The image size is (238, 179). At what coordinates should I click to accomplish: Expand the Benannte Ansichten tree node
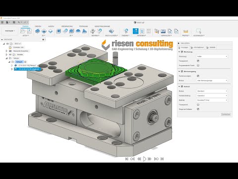click(6, 51)
